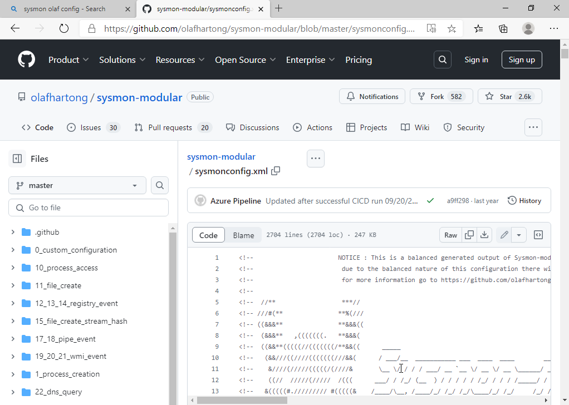
Task: Open commit a9ff298
Action: coord(458,201)
